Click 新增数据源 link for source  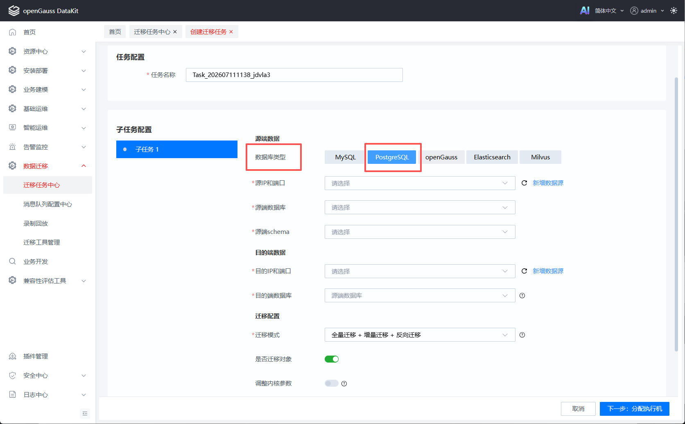pyautogui.click(x=548, y=183)
